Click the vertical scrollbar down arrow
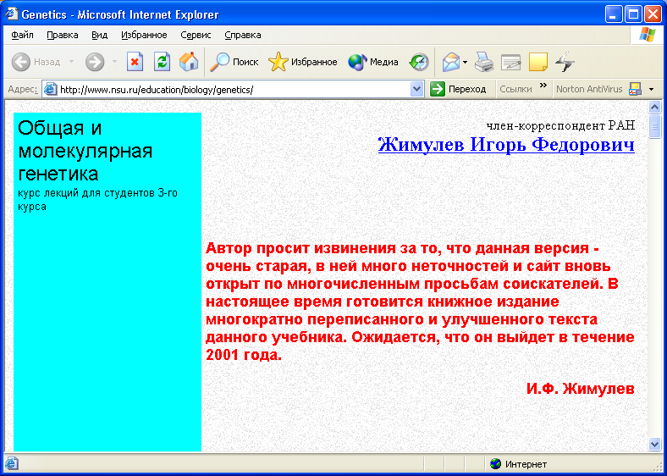This screenshot has height=476, width=667. point(654,445)
